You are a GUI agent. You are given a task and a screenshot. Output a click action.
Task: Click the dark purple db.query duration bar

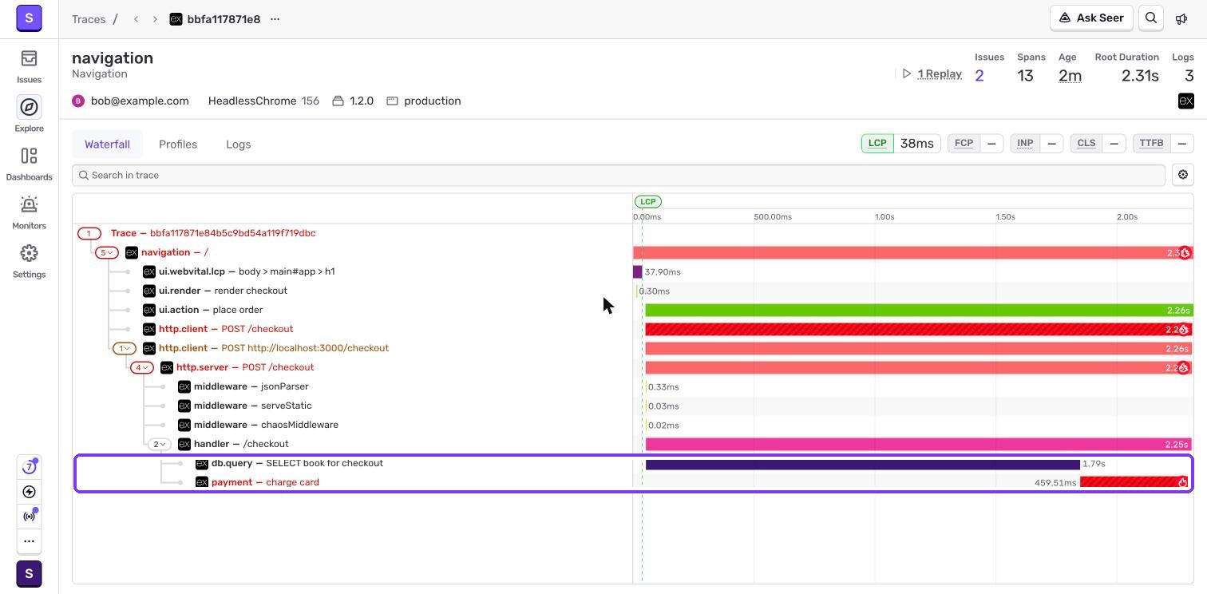coord(862,464)
